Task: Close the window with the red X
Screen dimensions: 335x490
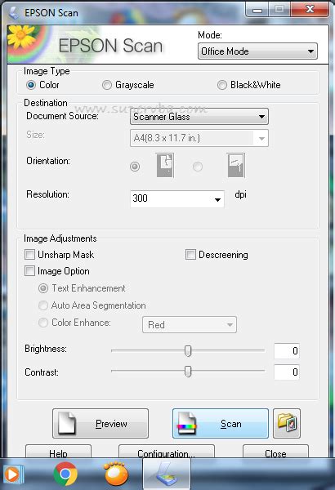Action: tap(310, 9)
